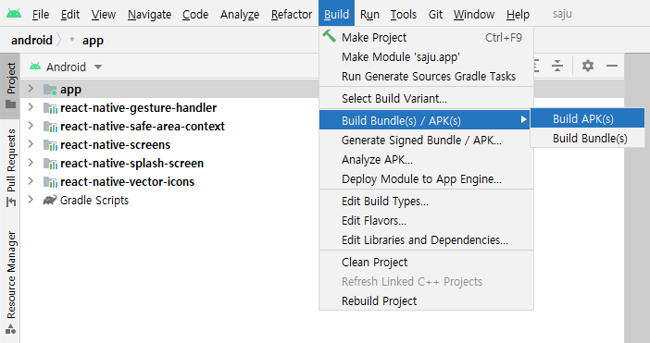
Task: Open the Refactor menu
Action: click(292, 15)
